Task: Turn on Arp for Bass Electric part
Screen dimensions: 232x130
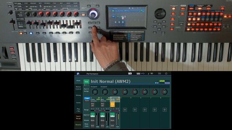Action: [x=102, y=105]
